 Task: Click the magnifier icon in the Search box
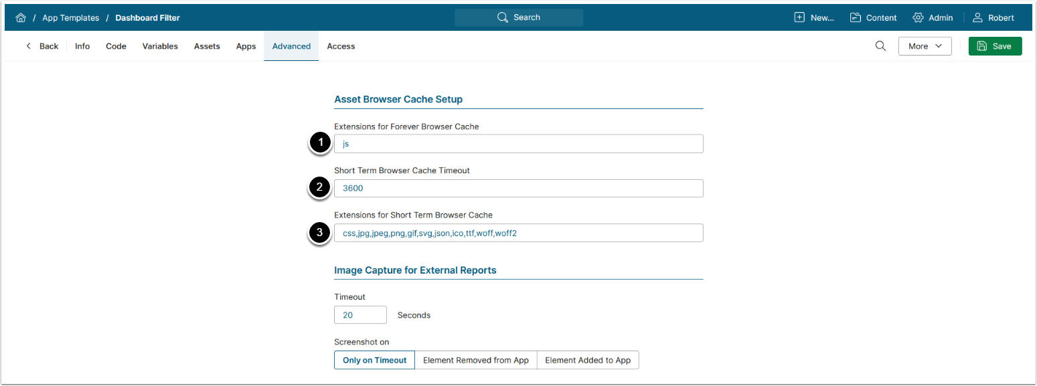(x=503, y=17)
